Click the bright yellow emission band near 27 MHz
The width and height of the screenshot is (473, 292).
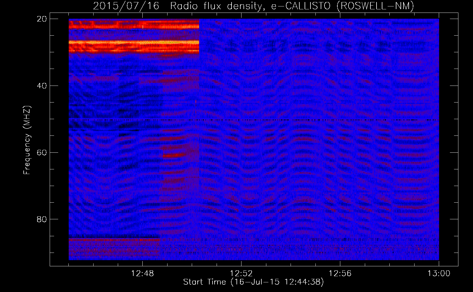[134, 43]
